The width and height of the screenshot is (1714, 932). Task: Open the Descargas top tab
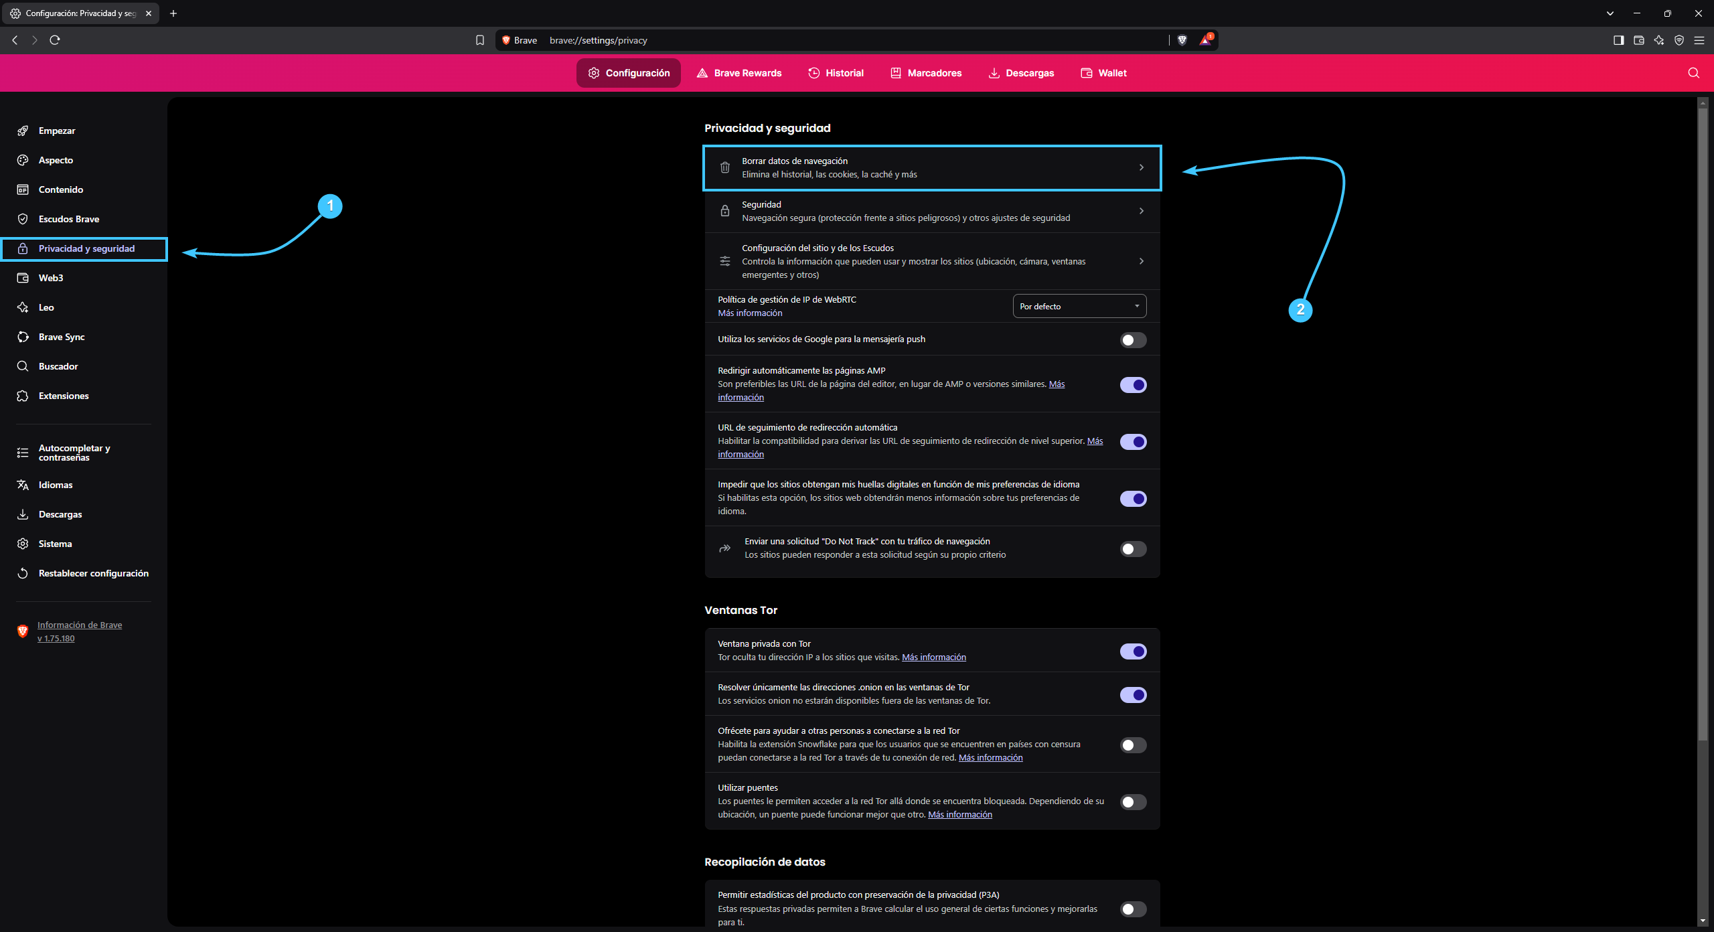(x=1022, y=73)
